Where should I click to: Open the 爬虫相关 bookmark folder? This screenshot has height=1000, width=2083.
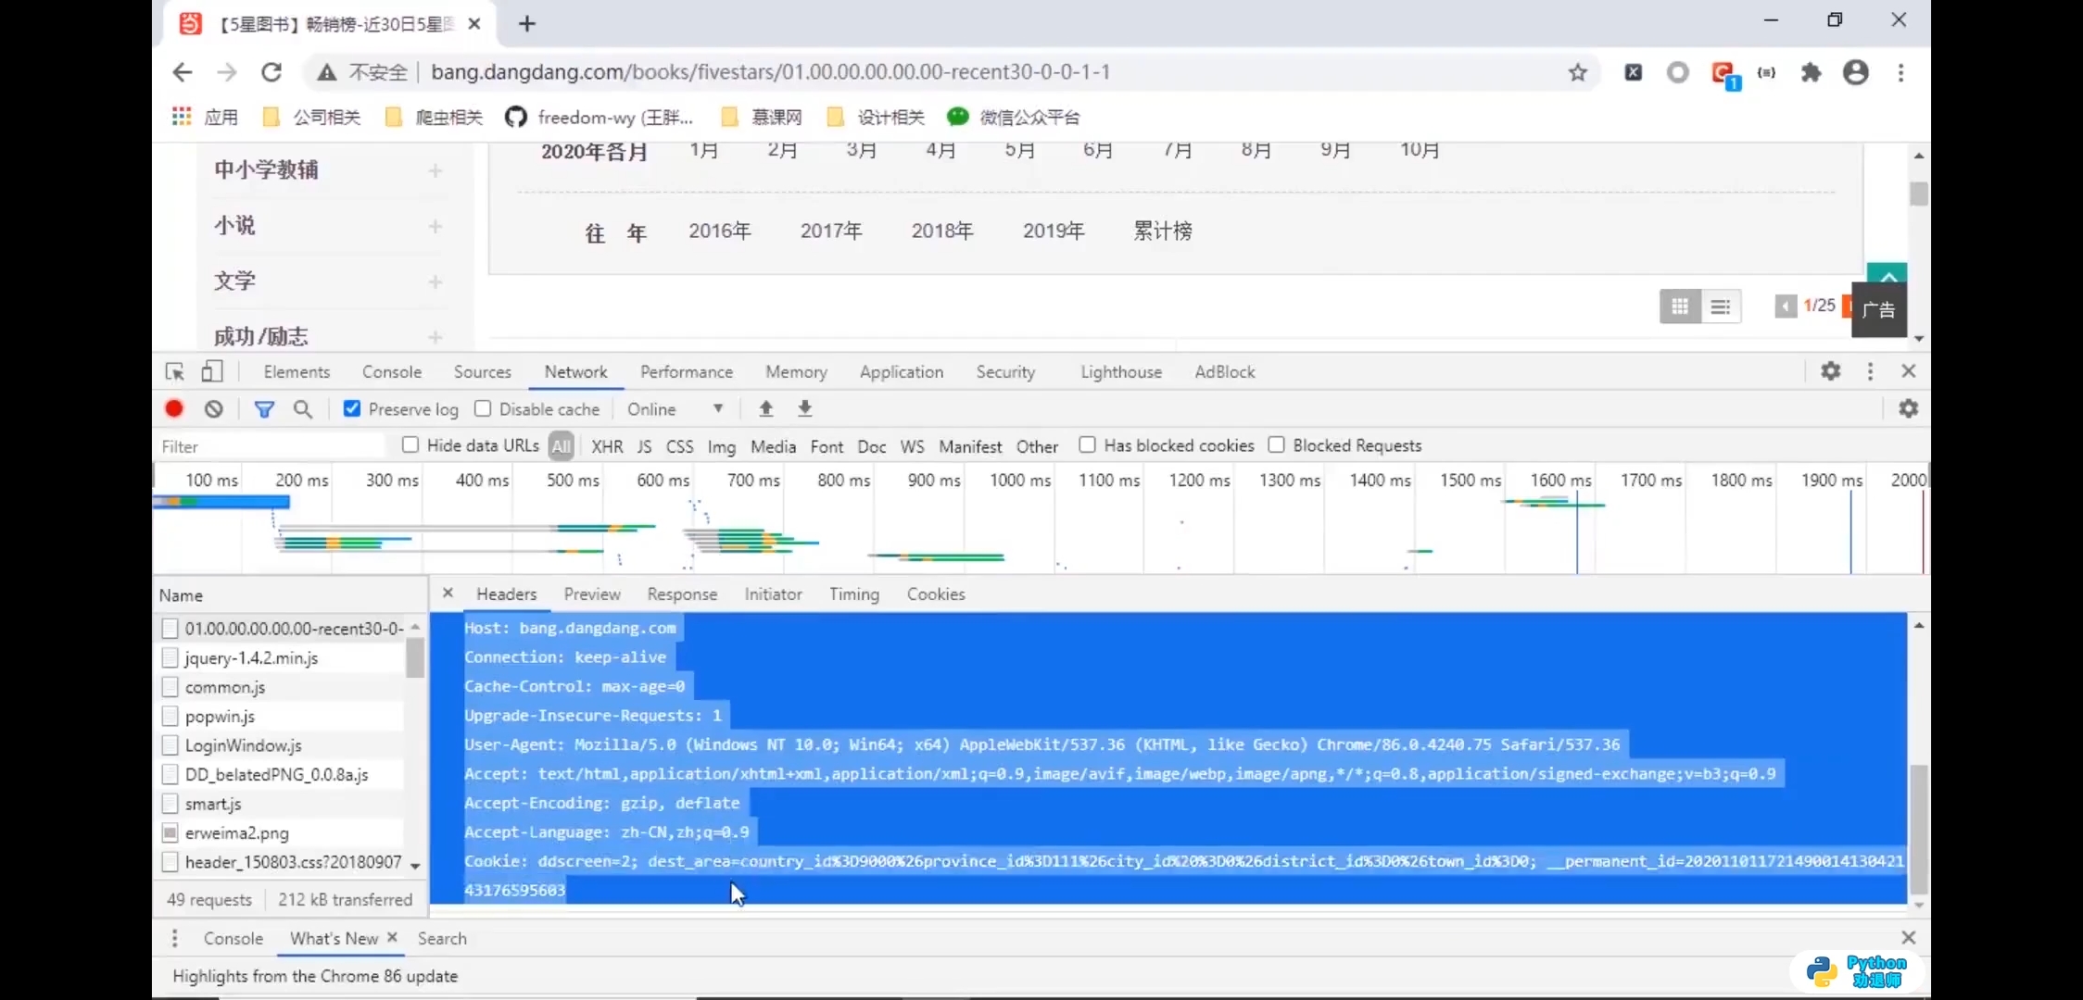point(434,117)
